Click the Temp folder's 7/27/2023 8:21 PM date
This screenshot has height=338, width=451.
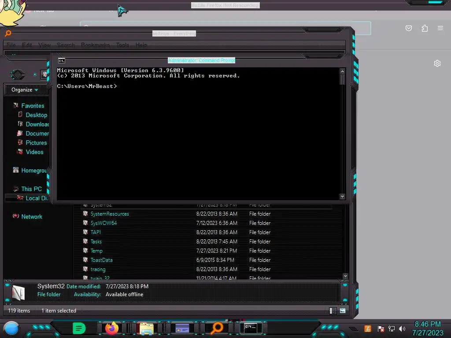tap(217, 251)
